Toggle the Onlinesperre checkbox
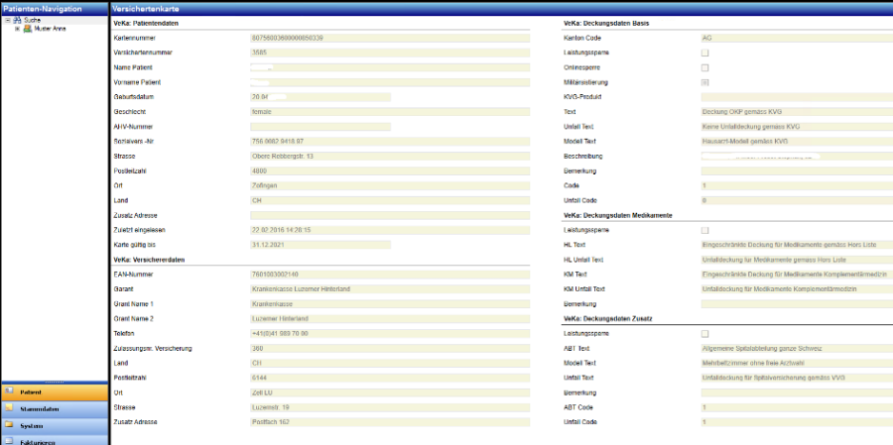893x445 pixels. click(x=705, y=67)
